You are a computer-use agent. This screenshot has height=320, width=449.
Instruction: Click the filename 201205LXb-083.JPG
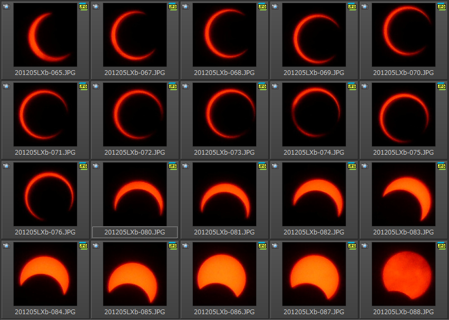coord(404,232)
